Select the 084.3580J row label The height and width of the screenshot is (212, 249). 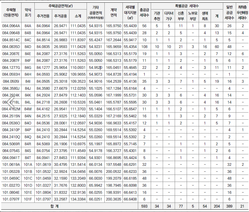point(11,88)
